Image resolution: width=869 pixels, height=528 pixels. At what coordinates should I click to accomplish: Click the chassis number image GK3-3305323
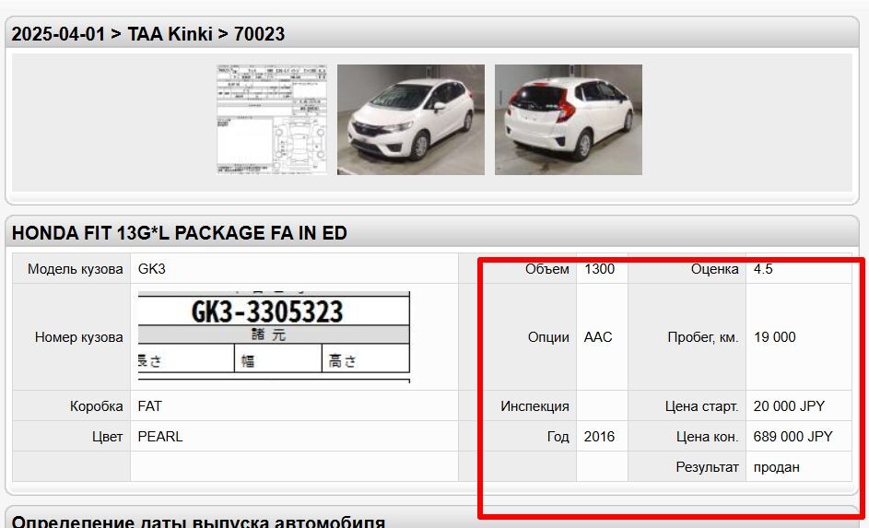(x=274, y=337)
